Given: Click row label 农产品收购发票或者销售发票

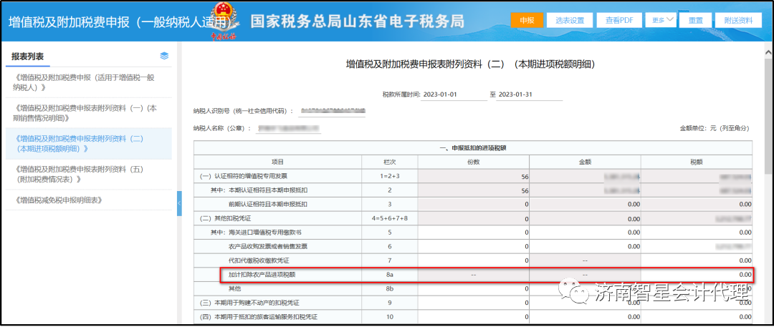Looking at the screenshot, I should 268,246.
